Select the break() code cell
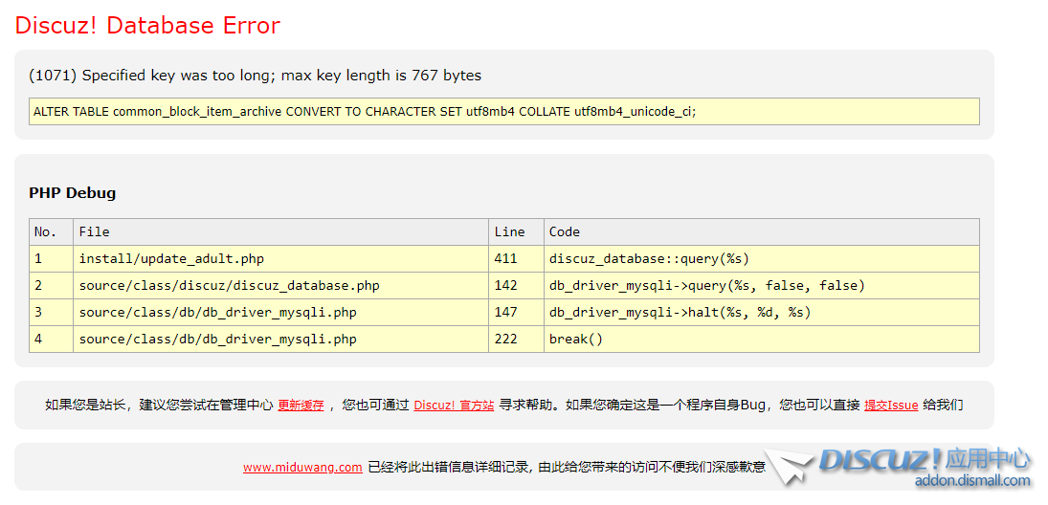 click(762, 339)
